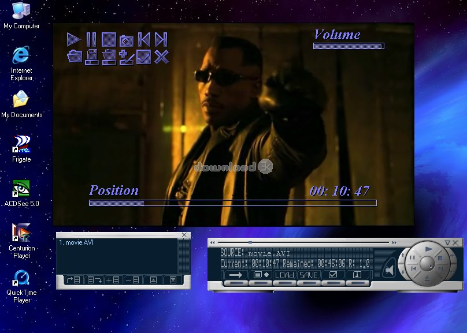
Task: Seek within the overlay Position bar
Action: coord(233,203)
